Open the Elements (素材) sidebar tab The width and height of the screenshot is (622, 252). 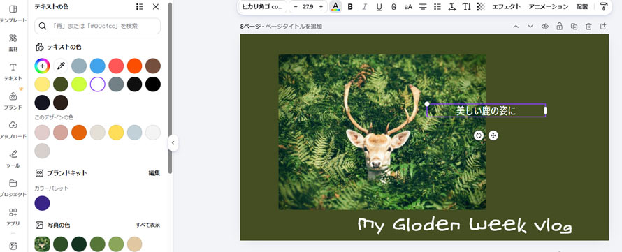(13, 43)
